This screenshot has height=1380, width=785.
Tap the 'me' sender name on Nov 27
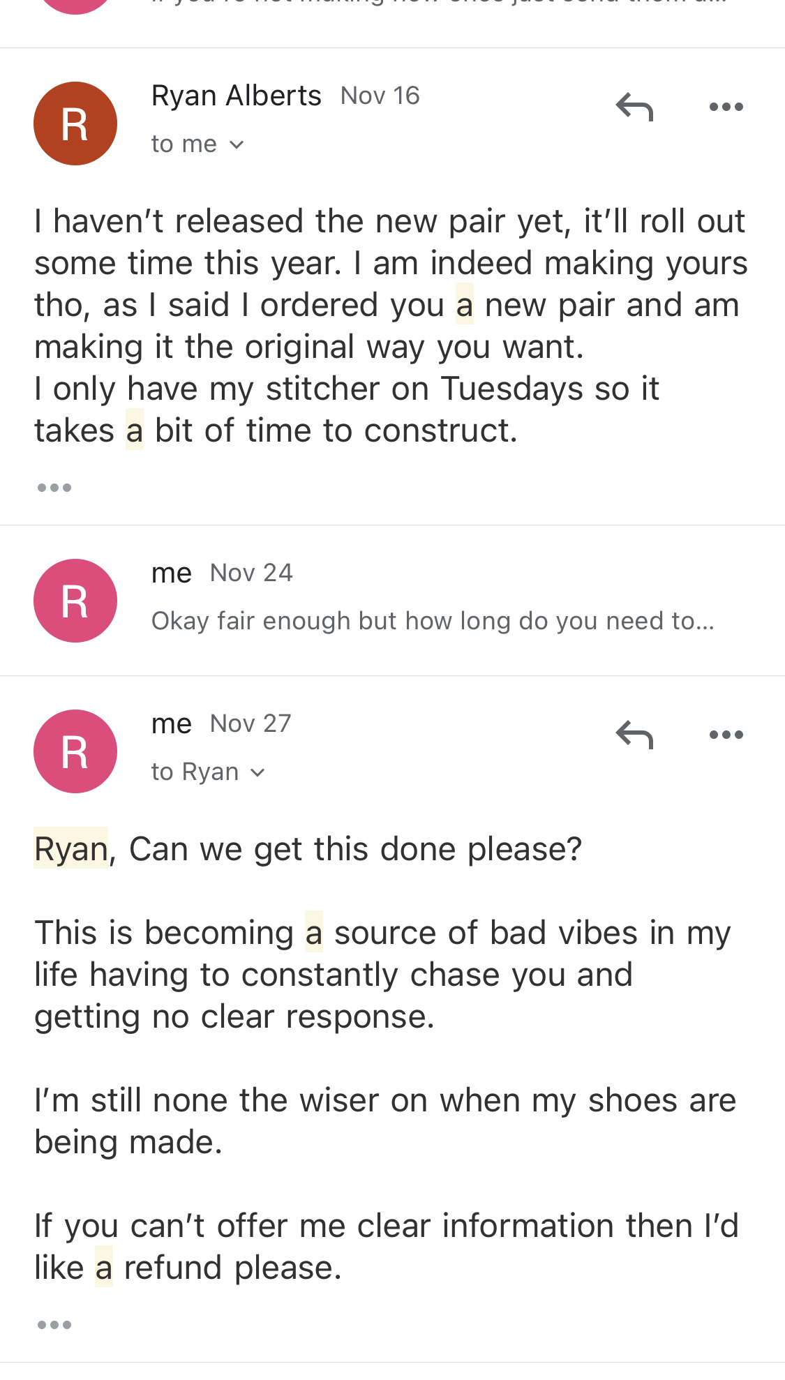[172, 723]
